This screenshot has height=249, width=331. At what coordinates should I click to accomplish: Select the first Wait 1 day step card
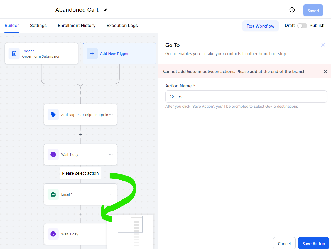[80, 154]
